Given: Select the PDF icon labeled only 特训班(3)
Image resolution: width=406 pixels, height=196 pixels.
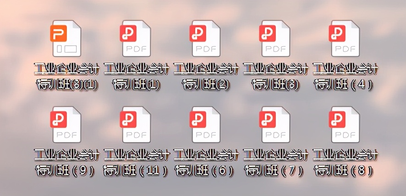Looking at the screenshot, I should point(275,38).
